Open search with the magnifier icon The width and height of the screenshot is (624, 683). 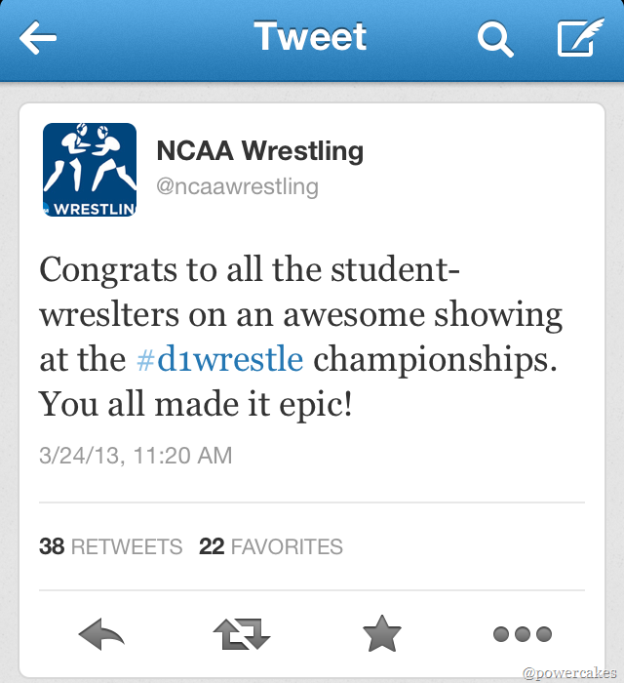(x=495, y=39)
